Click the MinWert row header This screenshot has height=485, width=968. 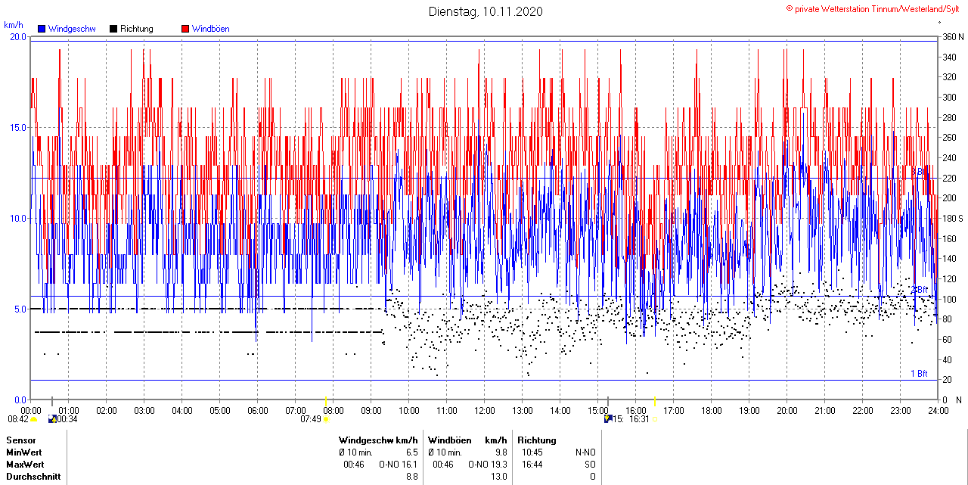pos(25,452)
